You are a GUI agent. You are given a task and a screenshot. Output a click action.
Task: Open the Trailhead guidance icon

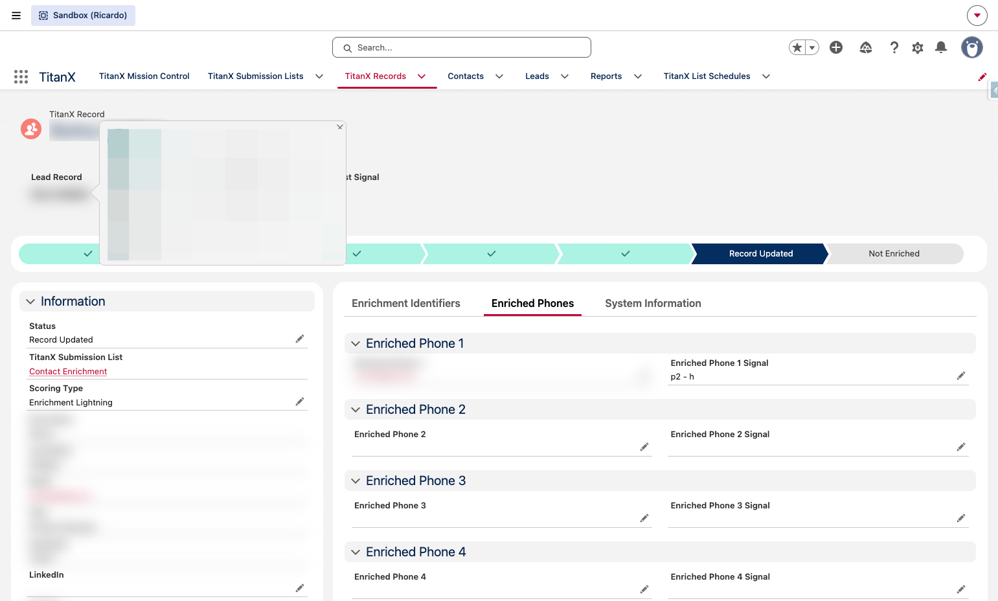(x=866, y=47)
